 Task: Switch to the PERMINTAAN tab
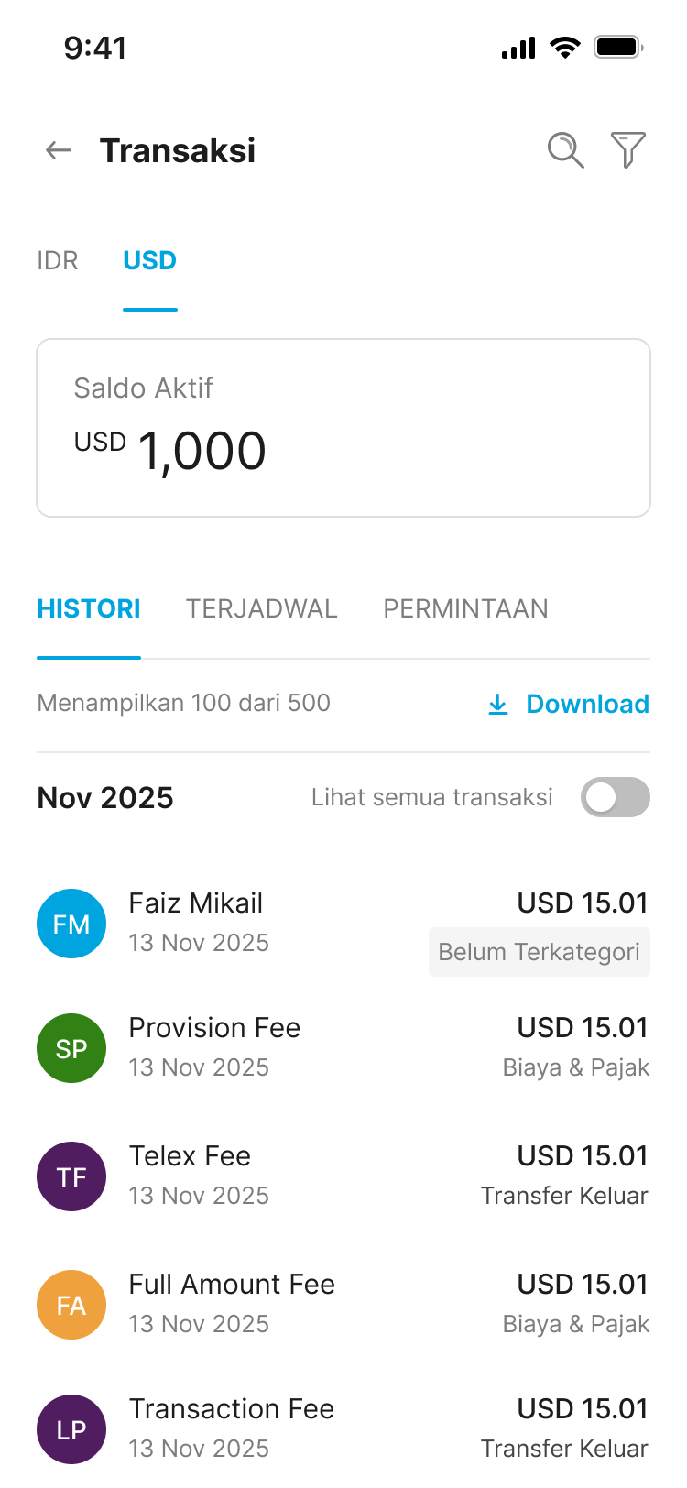(x=465, y=609)
